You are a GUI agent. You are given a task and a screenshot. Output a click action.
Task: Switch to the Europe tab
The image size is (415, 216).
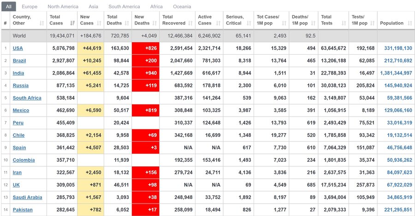pos(30,6)
